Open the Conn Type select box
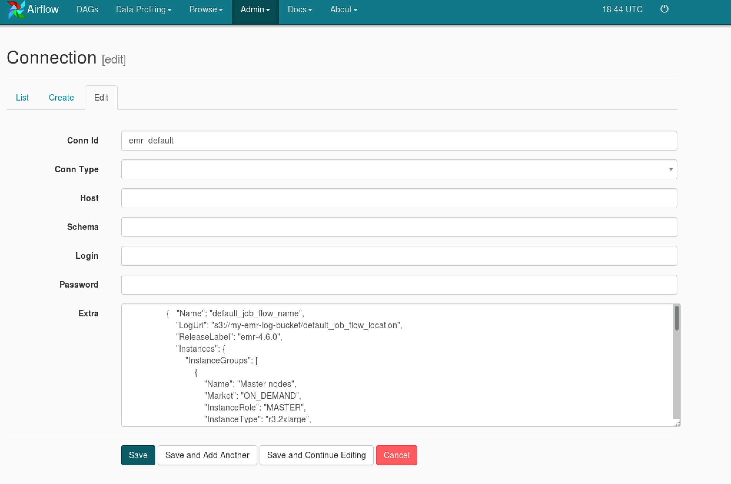Screen dimensions: 731x484 coord(399,169)
